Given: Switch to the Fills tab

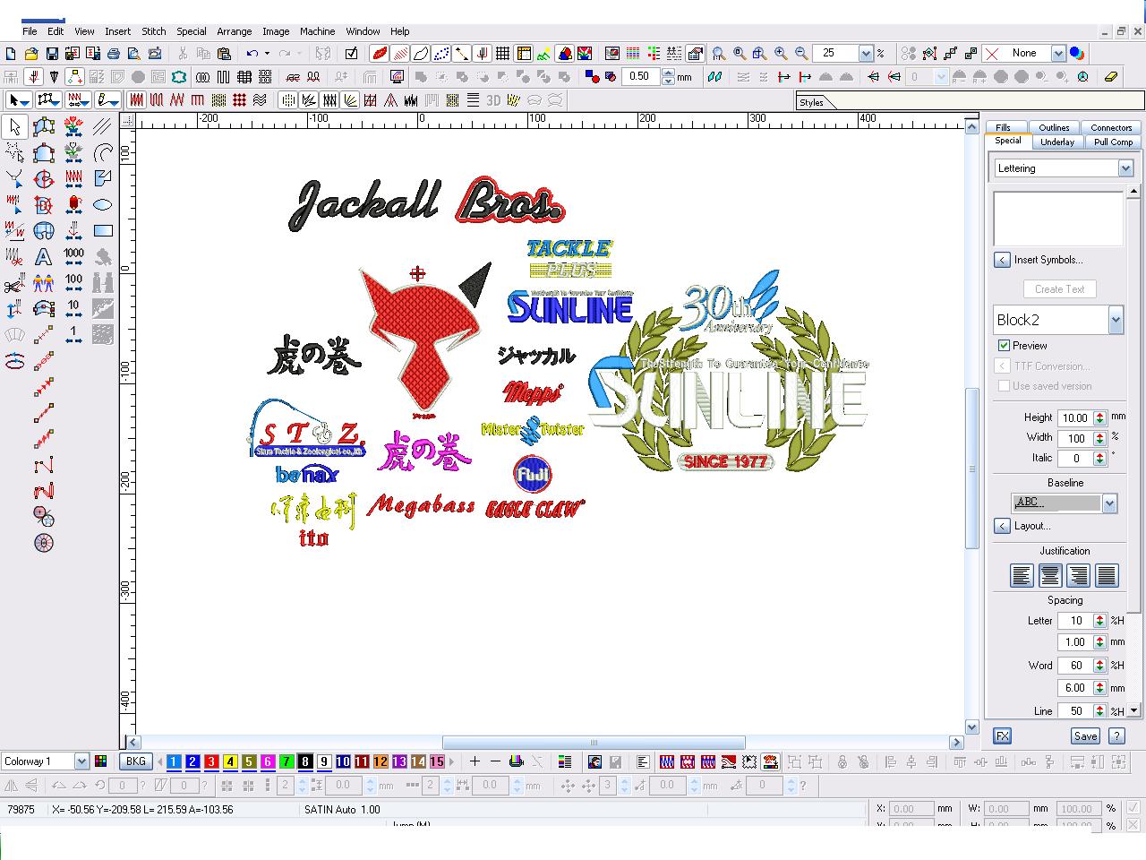Looking at the screenshot, I should pos(1004,127).
